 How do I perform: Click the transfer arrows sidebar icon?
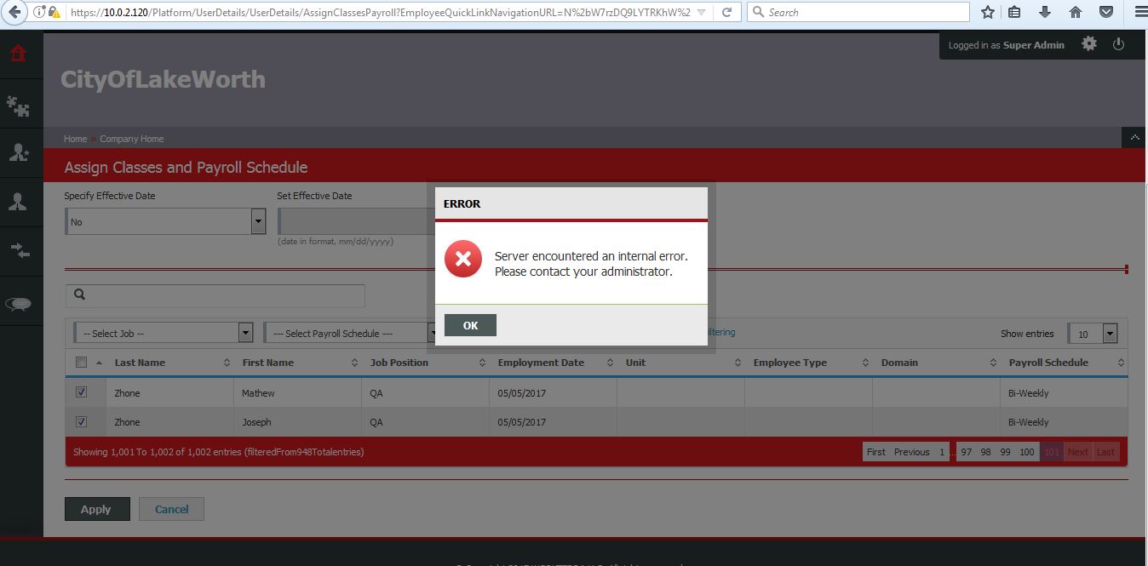tap(18, 251)
